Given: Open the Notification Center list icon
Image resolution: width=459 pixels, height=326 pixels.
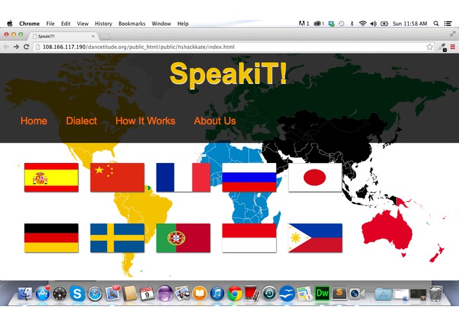Looking at the screenshot, I should [448, 23].
